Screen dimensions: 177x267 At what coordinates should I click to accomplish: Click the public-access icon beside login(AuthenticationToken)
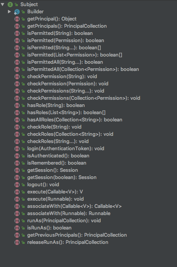click(23, 149)
